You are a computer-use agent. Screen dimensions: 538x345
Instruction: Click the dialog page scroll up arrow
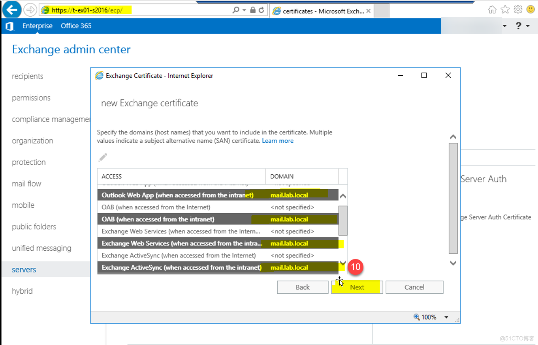click(453, 137)
